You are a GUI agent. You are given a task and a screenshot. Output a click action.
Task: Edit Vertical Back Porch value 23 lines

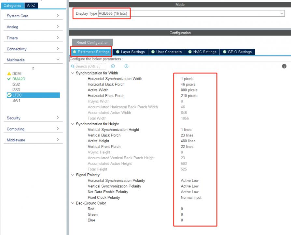tap(187, 135)
